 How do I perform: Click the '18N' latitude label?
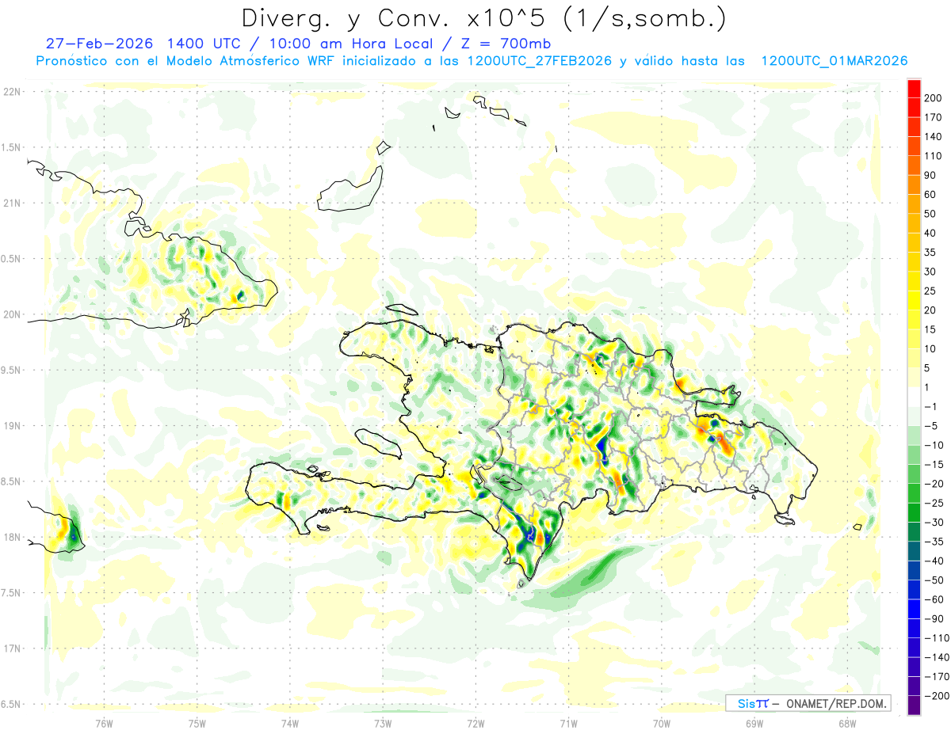click(13, 537)
